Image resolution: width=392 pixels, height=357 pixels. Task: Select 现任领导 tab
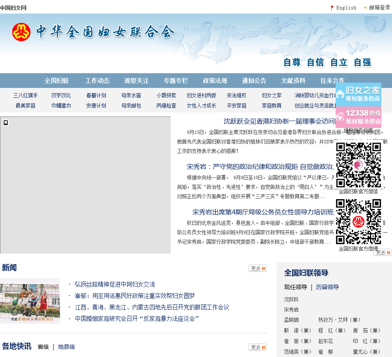296,287
